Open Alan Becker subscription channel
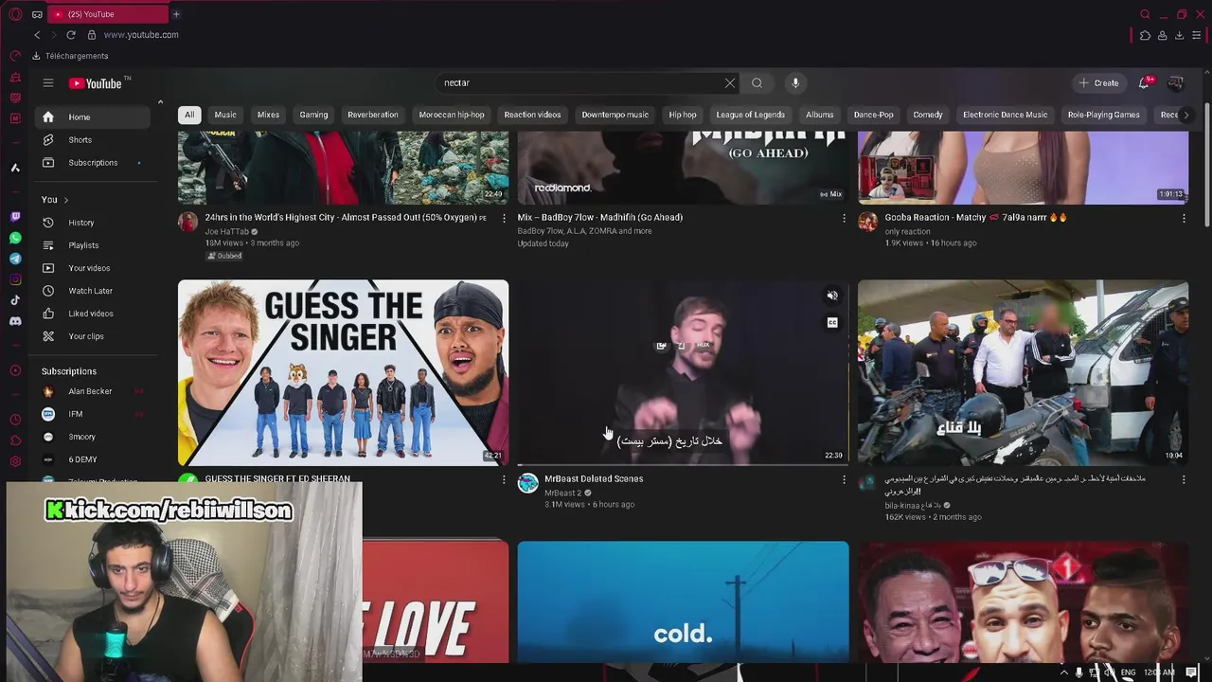The image size is (1212, 682). click(93, 391)
